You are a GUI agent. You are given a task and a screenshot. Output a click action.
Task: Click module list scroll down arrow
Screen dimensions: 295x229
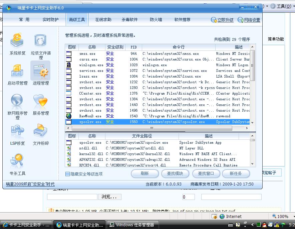click(x=253, y=164)
